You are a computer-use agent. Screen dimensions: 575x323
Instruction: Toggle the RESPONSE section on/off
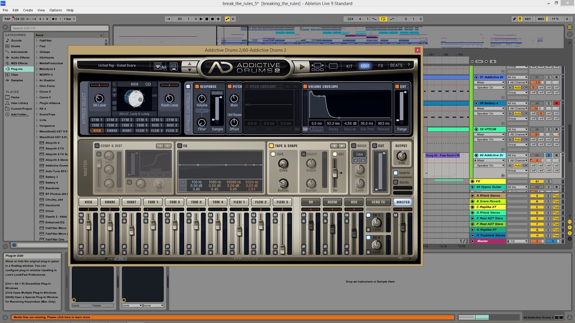click(x=197, y=87)
